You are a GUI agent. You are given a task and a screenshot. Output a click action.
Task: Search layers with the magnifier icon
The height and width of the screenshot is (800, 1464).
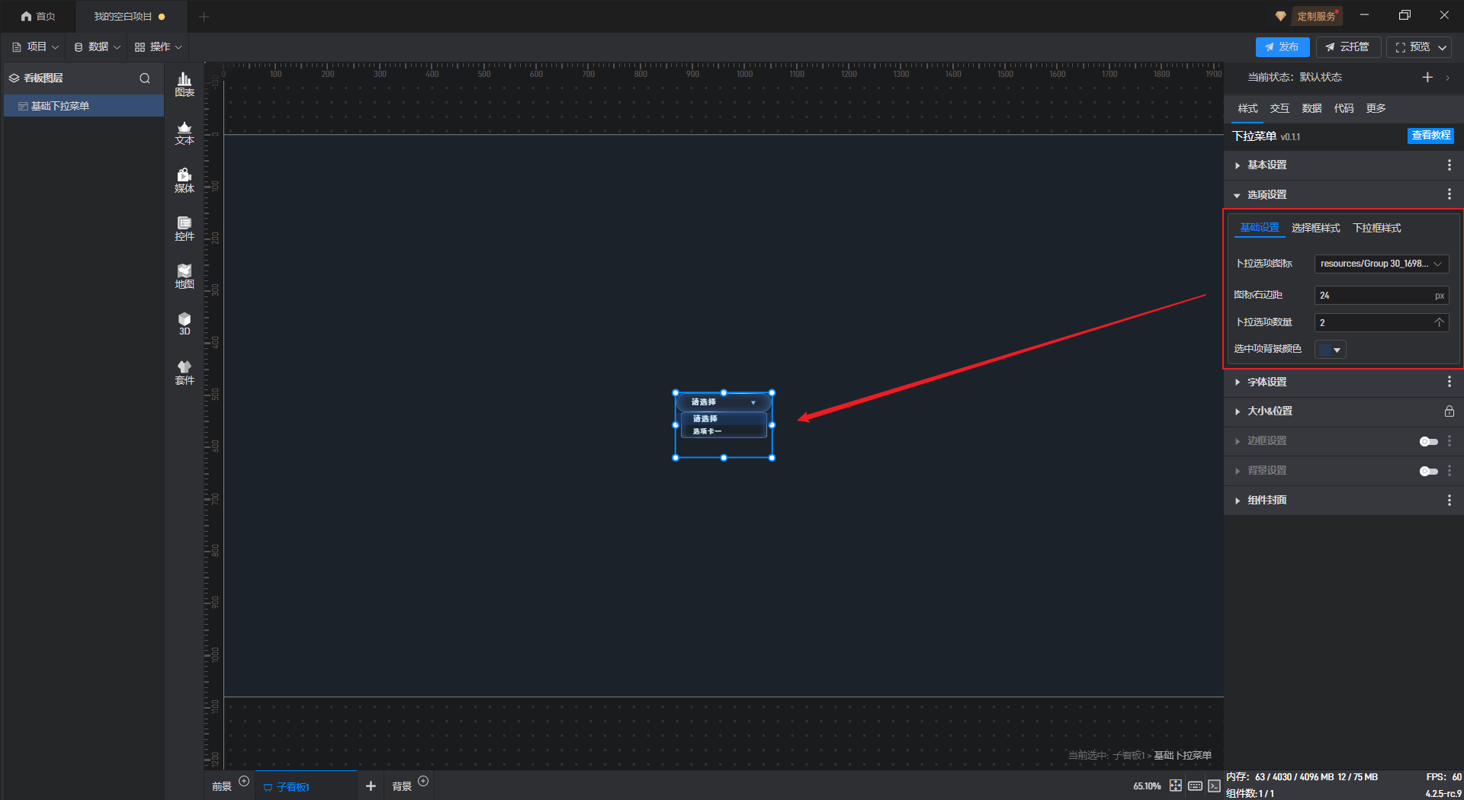[x=145, y=78]
